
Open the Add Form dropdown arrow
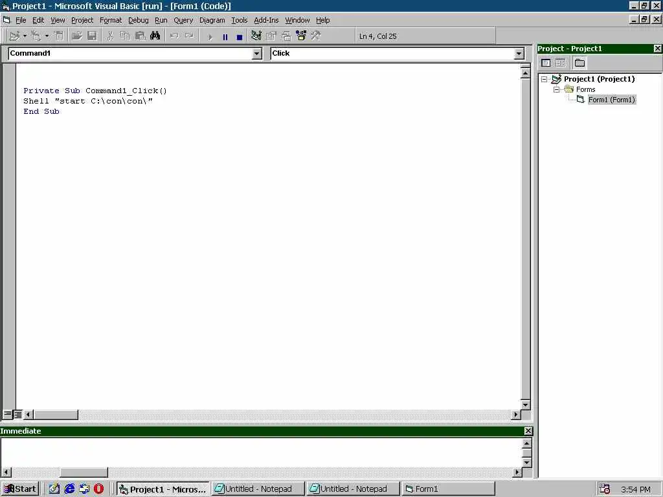pos(47,36)
